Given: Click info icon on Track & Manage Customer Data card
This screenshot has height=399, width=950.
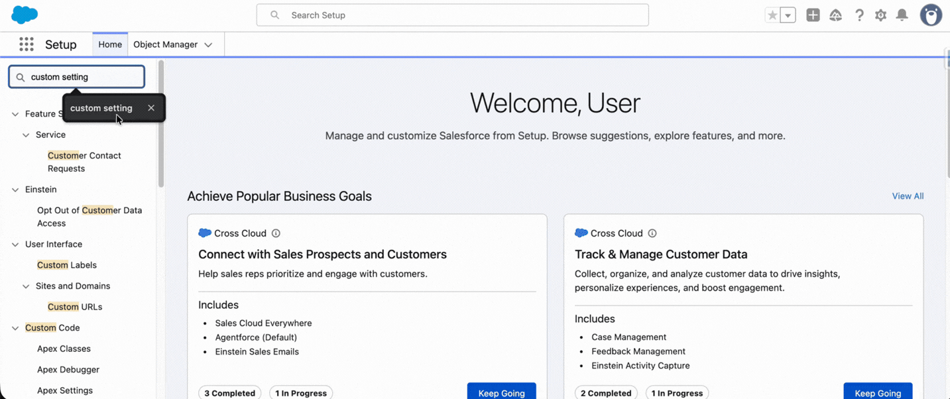Looking at the screenshot, I should click(x=652, y=233).
